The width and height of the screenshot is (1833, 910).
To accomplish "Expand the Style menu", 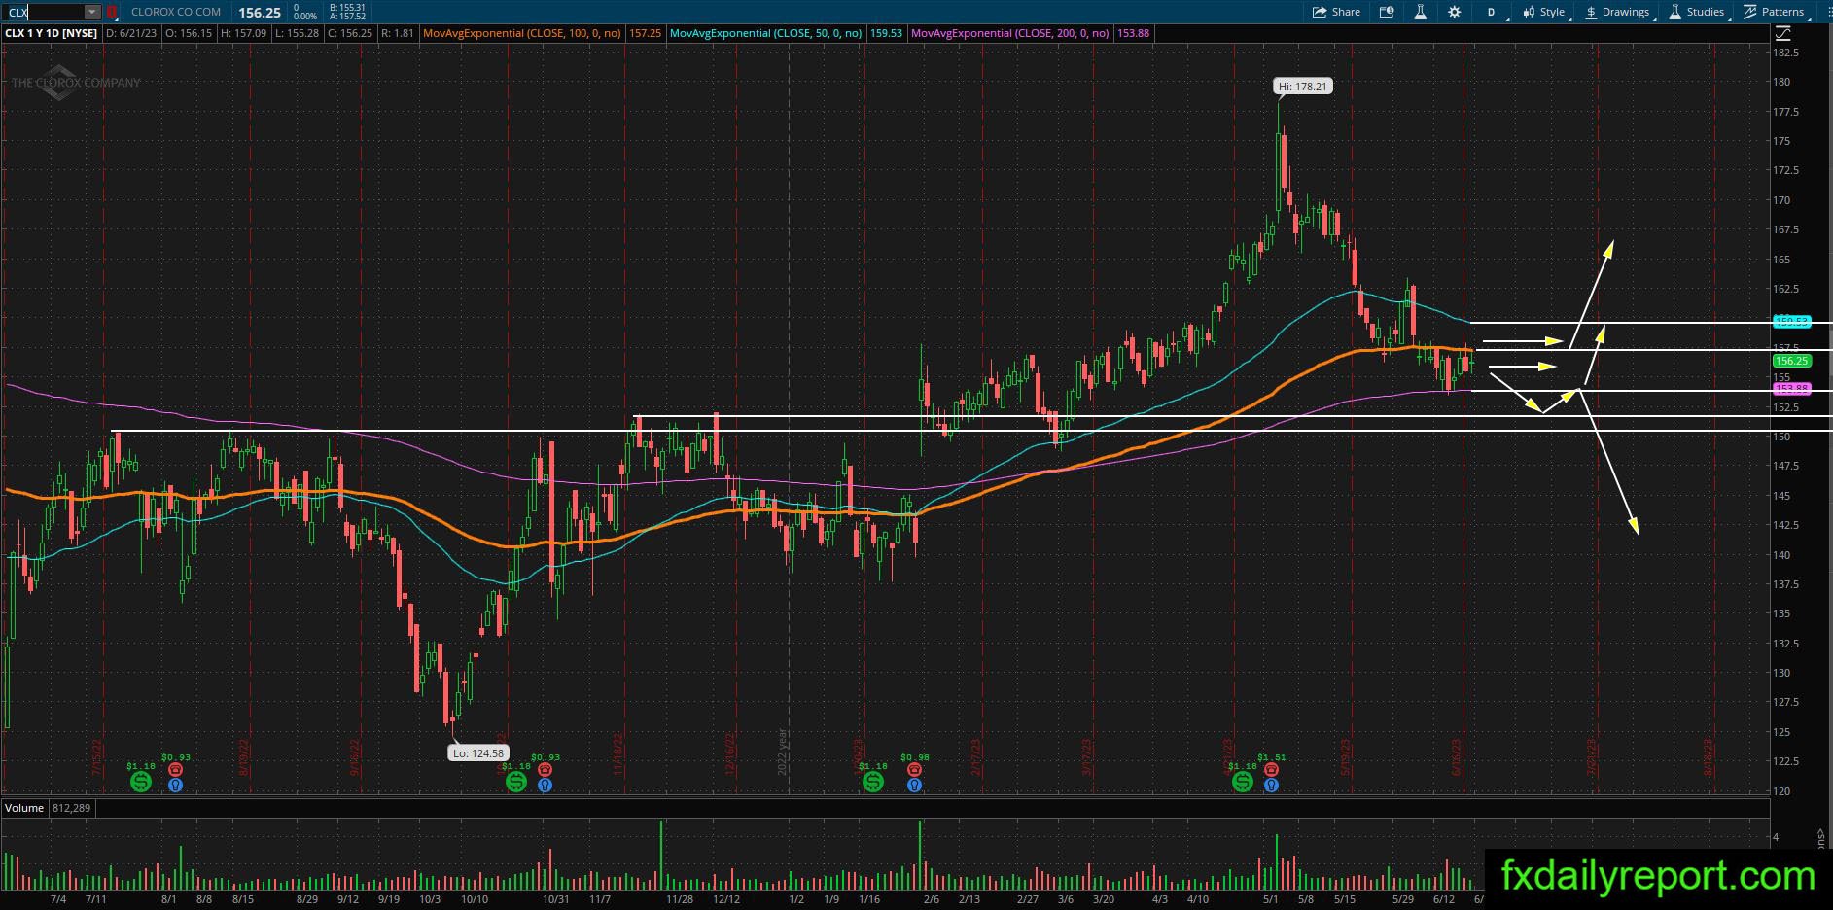I will click(x=1547, y=12).
